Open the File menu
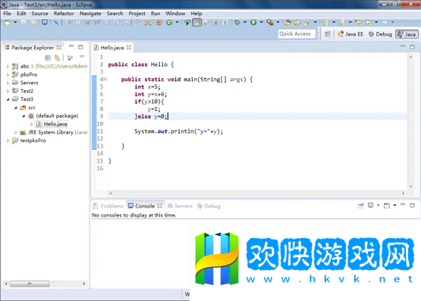Viewport: 421px width, 301px height. tap(7, 14)
